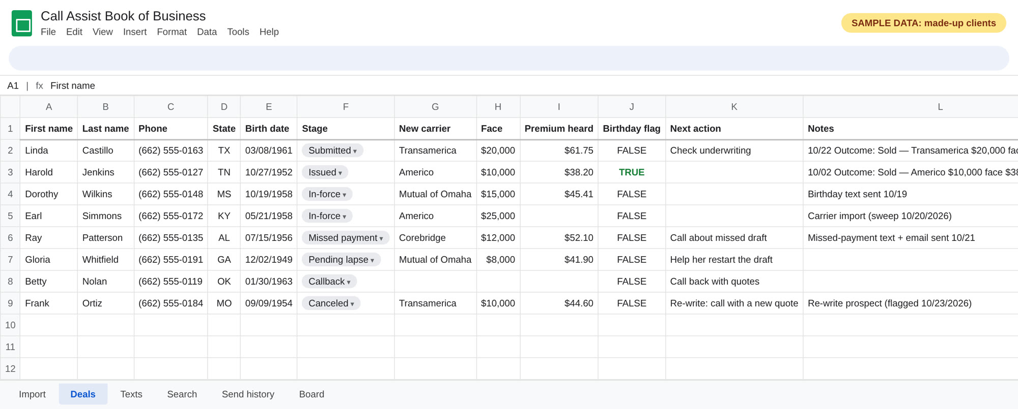Switch to the Texts sheet tab
1018x409 pixels.
coord(131,394)
